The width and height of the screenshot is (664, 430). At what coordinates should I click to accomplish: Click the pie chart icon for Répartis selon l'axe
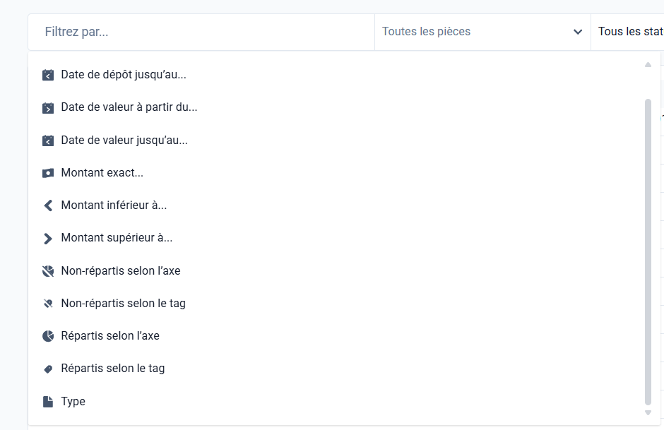pyautogui.click(x=48, y=336)
